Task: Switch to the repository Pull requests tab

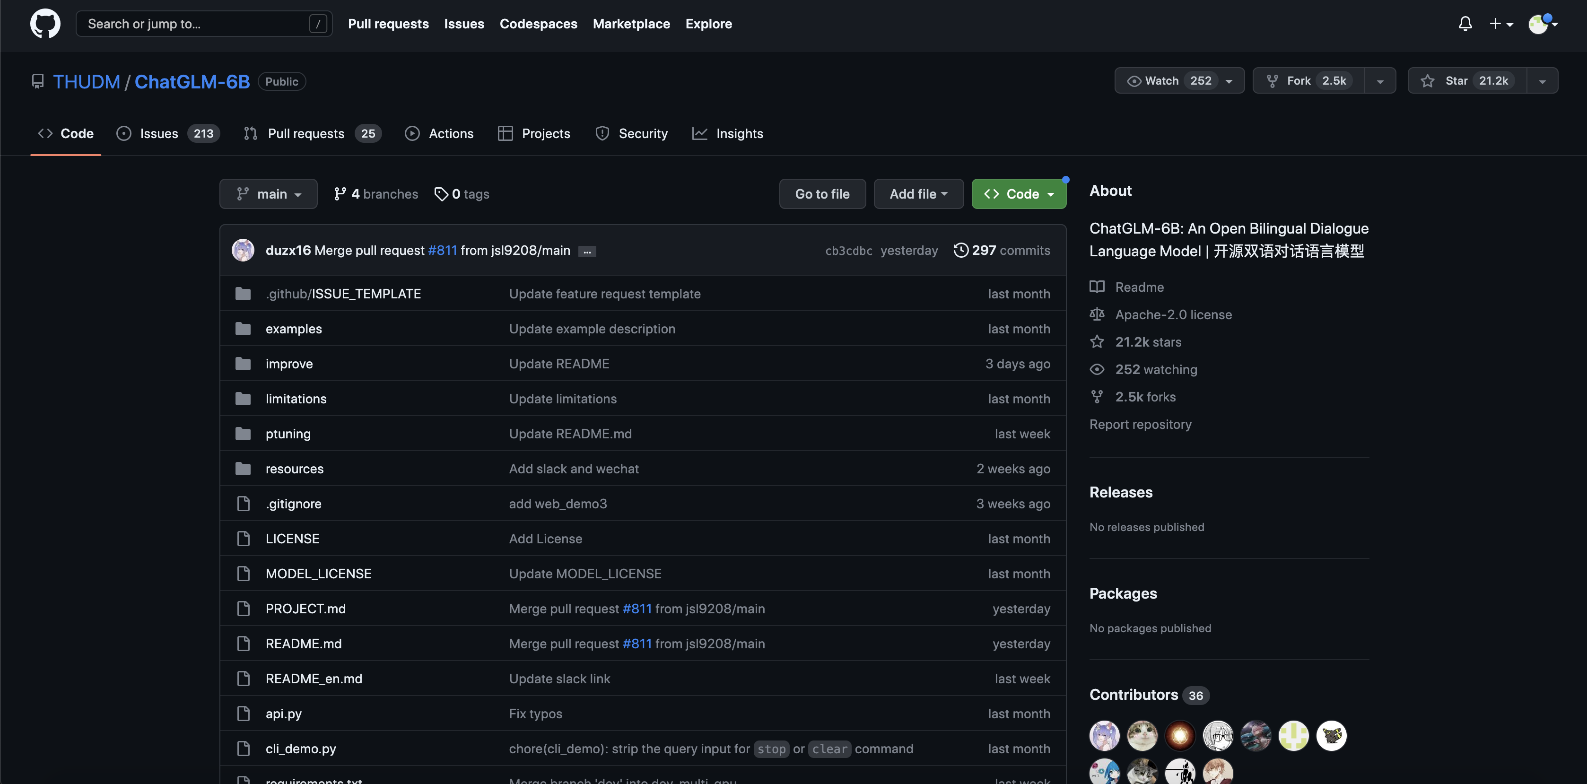Action: click(x=313, y=133)
